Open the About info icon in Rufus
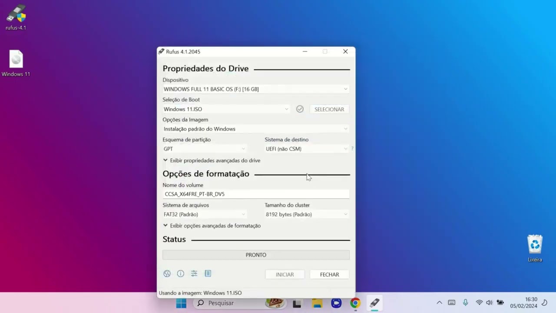This screenshot has width=556, height=313. pyautogui.click(x=181, y=273)
